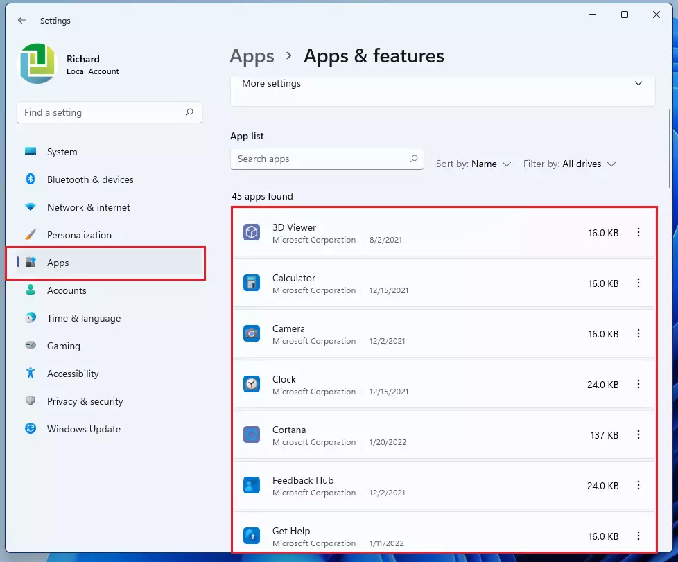This screenshot has width=678, height=562.
Task: Click the Time & language clock icon
Action: point(31,317)
